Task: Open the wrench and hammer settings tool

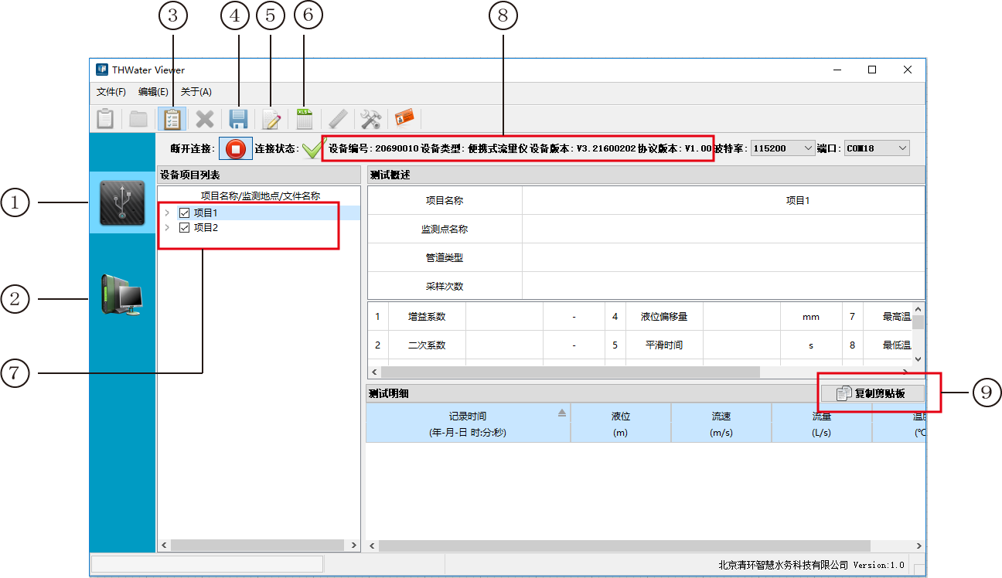Action: pyautogui.click(x=371, y=119)
